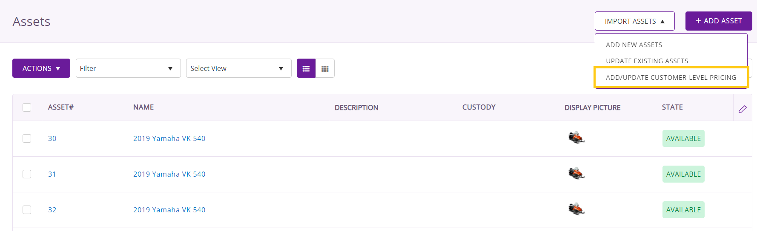Click AVAILABLE badge for asset 32
757x231 pixels.
pos(683,210)
